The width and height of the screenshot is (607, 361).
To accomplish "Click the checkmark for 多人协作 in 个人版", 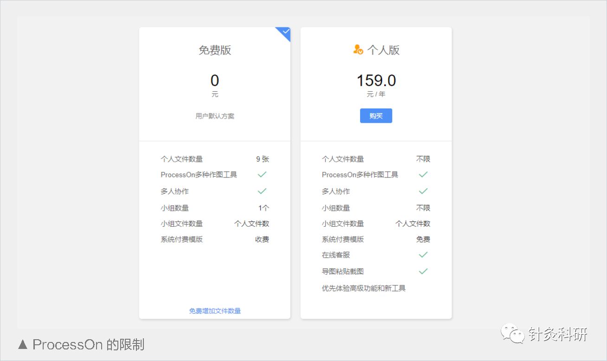I will click(x=423, y=191).
